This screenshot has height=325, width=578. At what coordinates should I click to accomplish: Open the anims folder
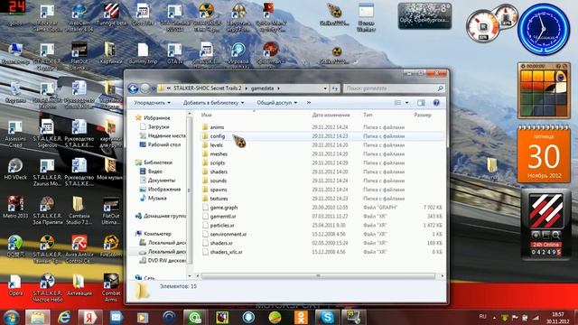point(217,127)
